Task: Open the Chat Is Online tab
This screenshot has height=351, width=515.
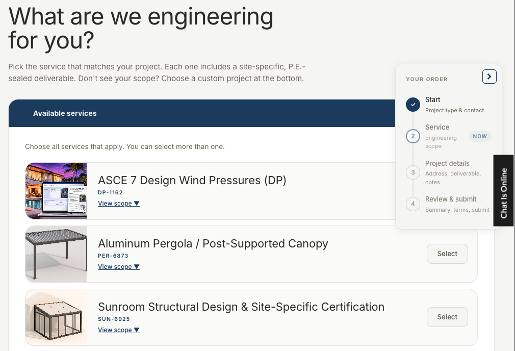Action: pyautogui.click(x=503, y=191)
